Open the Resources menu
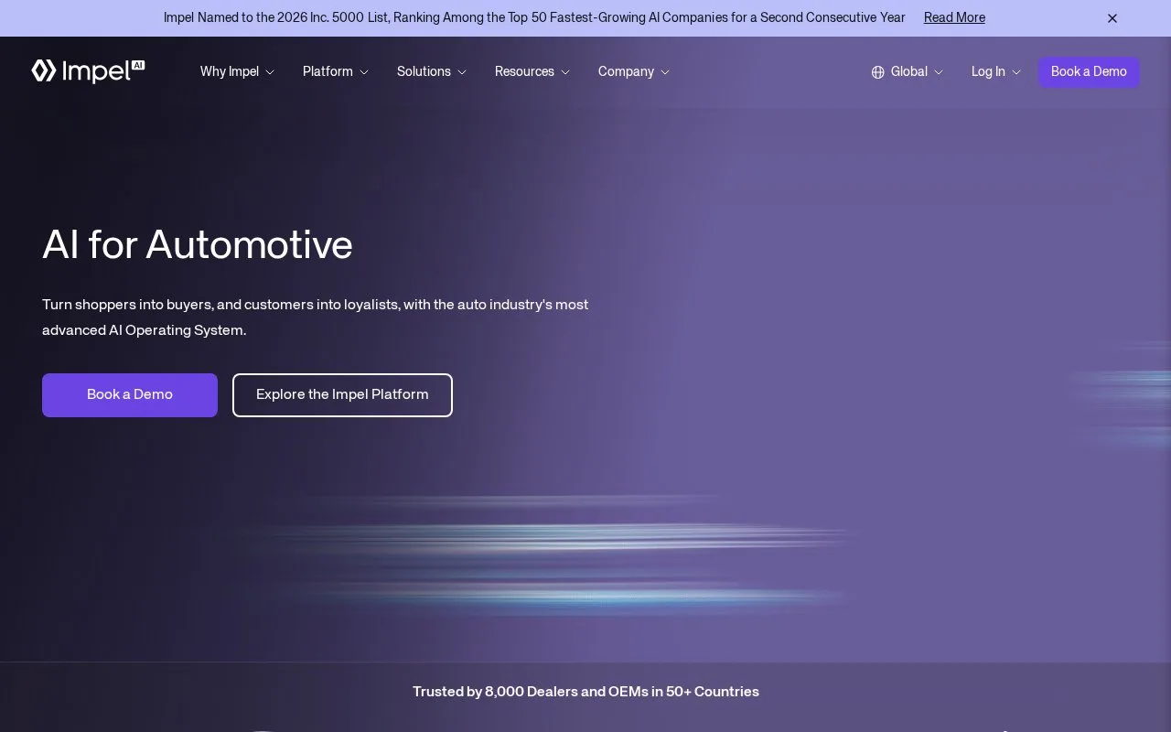Screen dimensions: 1171x732 [524, 71]
